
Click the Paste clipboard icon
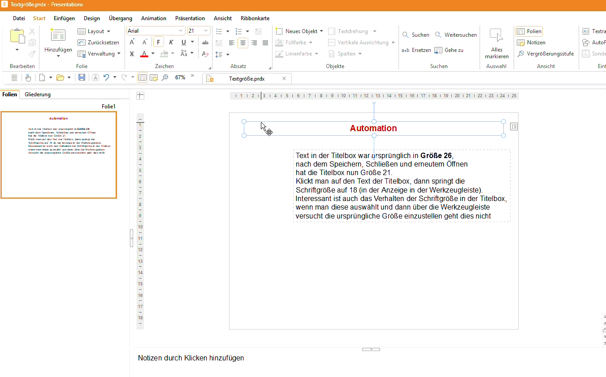[17, 36]
